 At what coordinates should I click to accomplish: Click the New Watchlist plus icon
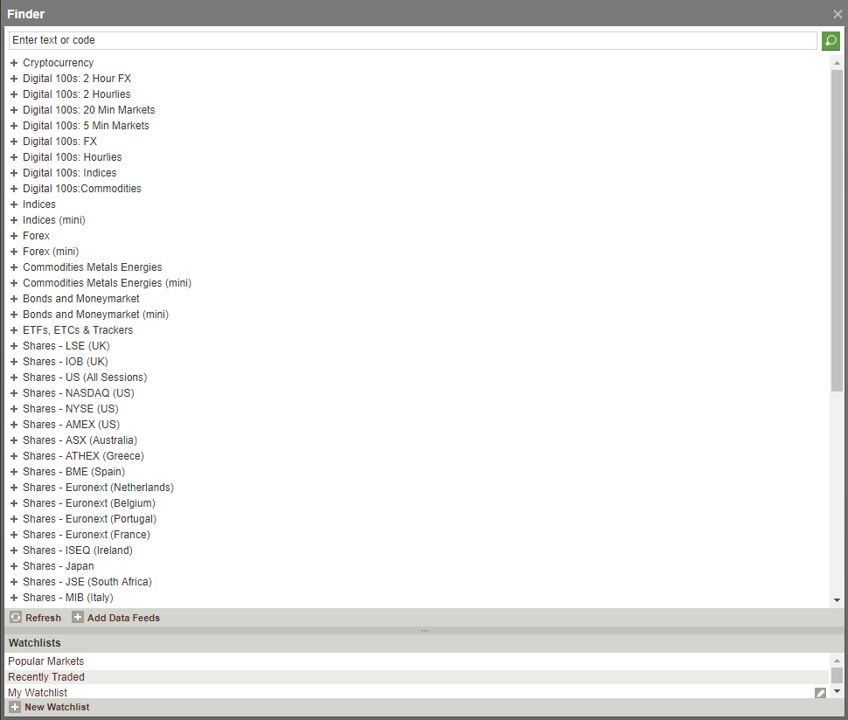click(x=15, y=707)
